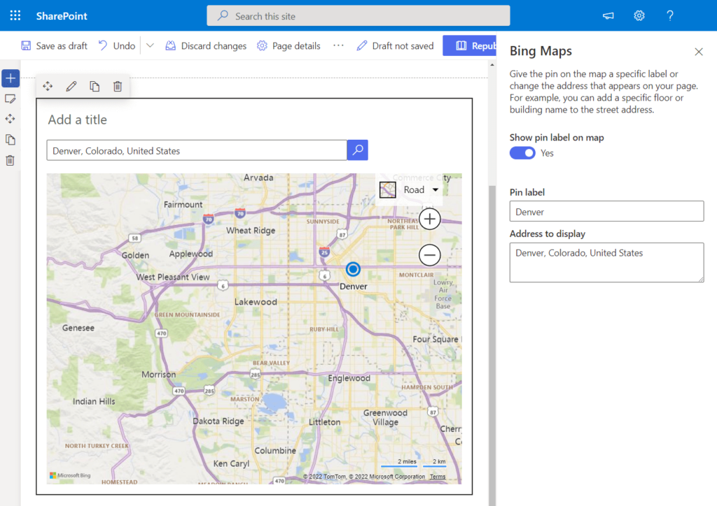717x506 pixels.
Task: Click the Terms link on map
Action: [438, 477]
